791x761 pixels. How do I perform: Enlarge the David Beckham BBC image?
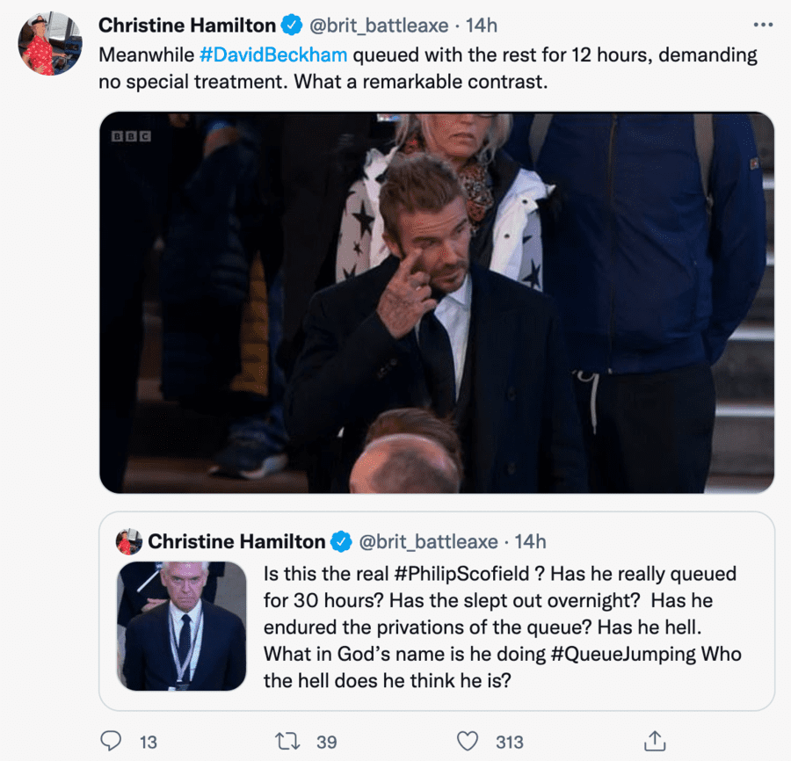(437, 301)
